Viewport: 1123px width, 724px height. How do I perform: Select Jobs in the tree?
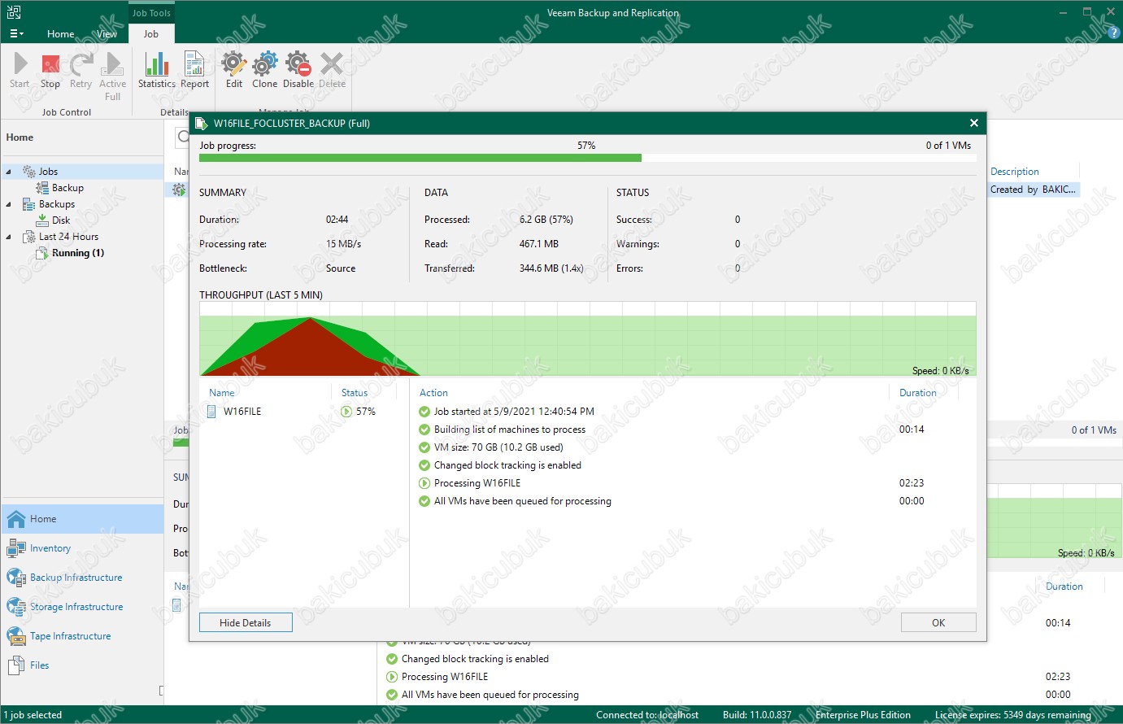point(48,172)
